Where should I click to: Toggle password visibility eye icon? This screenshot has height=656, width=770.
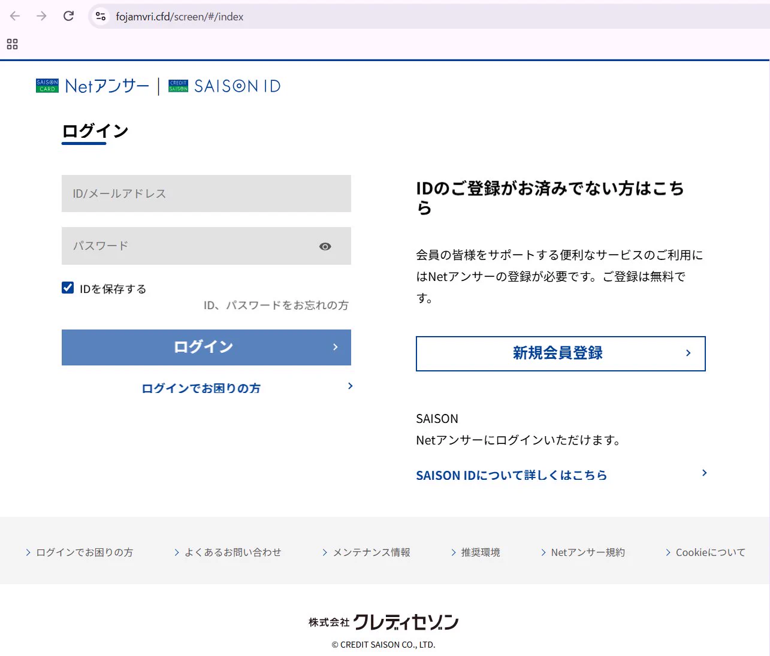(325, 246)
